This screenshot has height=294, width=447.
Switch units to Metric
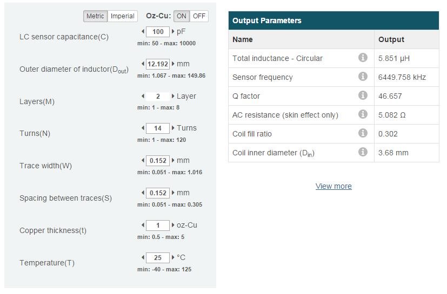95,16
